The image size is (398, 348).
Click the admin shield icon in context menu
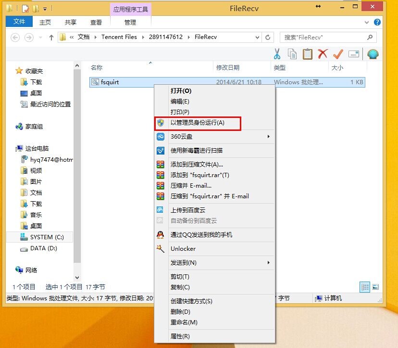click(x=161, y=123)
